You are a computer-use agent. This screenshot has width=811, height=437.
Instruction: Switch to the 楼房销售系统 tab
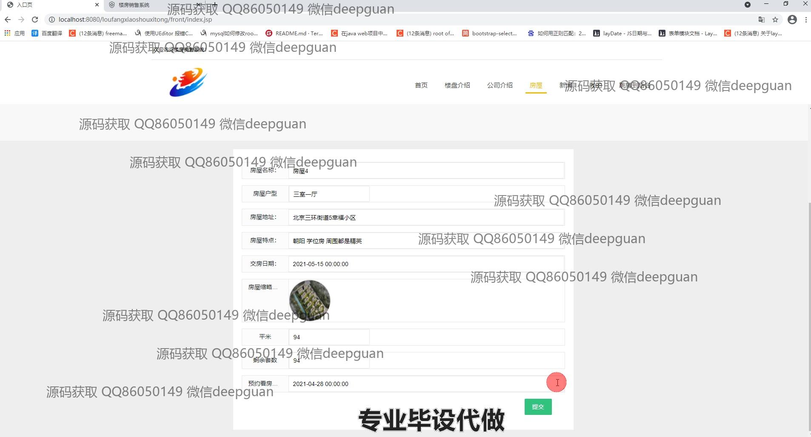(x=134, y=5)
